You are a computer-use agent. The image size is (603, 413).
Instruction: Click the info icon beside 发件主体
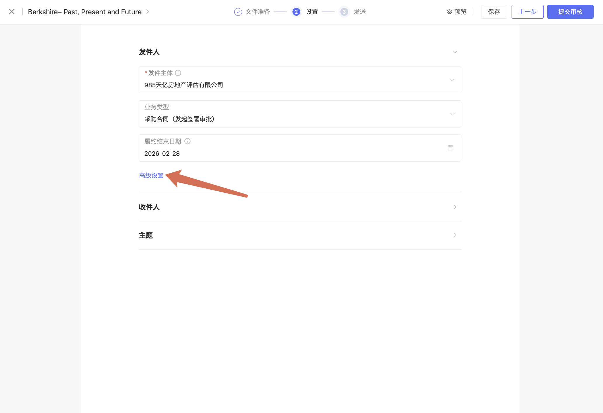178,73
